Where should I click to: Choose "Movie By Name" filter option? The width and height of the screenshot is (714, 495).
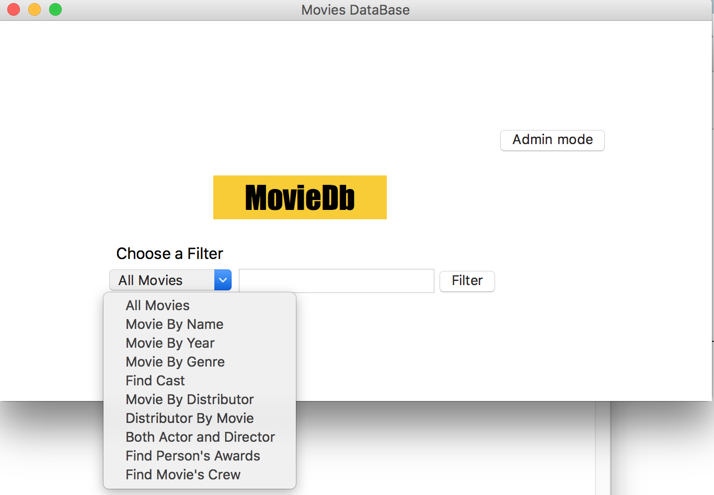pos(174,324)
